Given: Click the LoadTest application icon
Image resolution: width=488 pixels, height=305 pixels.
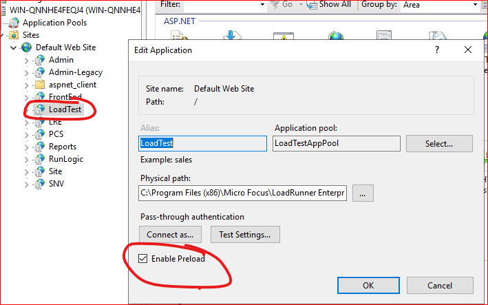Looking at the screenshot, I should (x=39, y=109).
